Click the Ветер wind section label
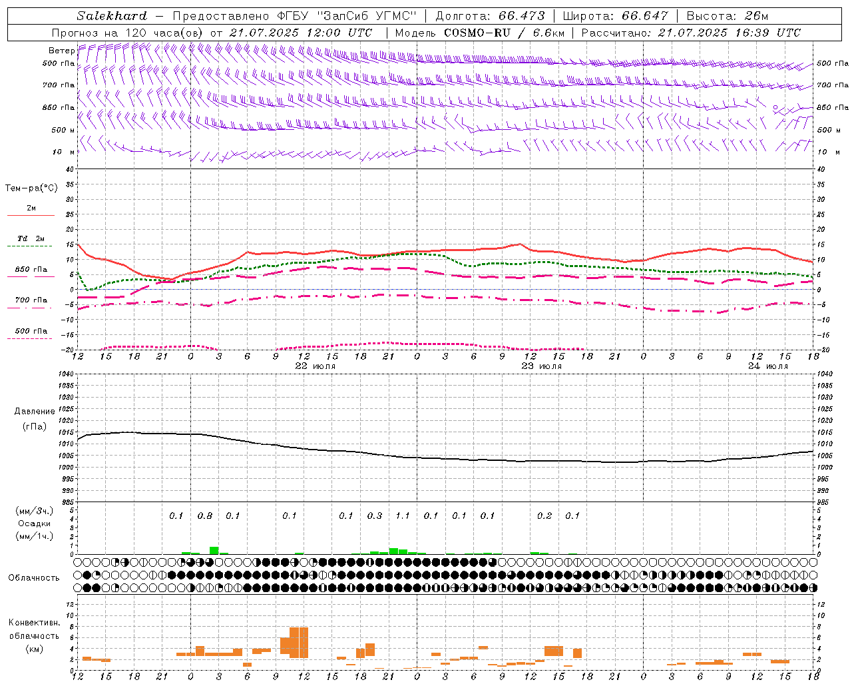 (62, 51)
